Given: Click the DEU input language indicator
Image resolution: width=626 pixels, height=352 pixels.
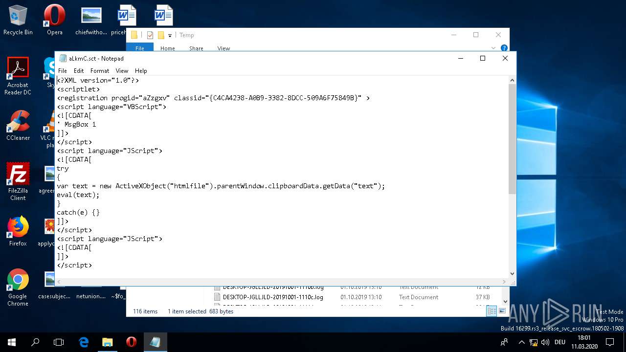Looking at the screenshot, I should pos(560,342).
